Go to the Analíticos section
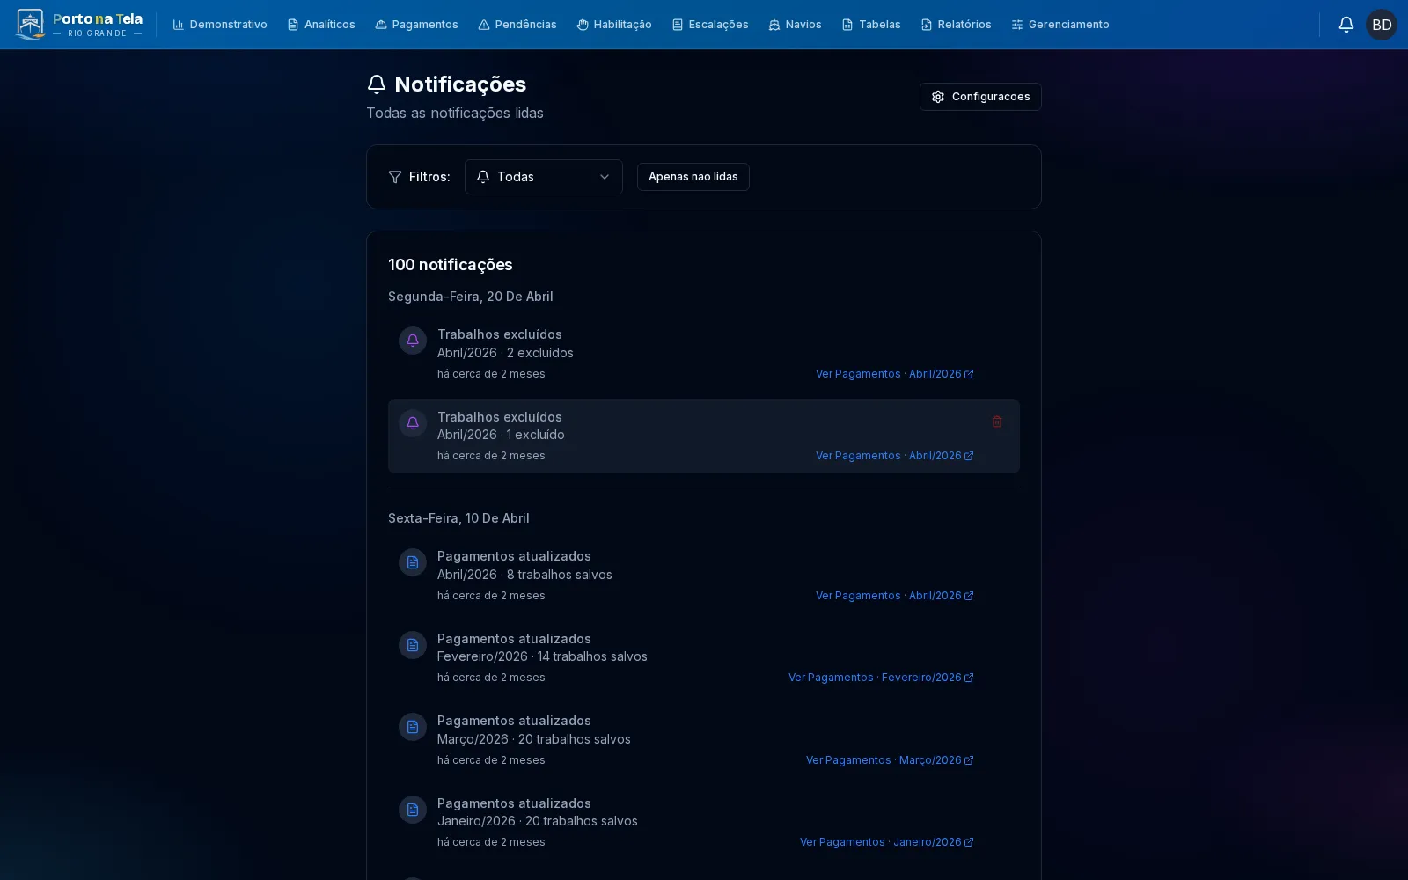 [x=321, y=25]
